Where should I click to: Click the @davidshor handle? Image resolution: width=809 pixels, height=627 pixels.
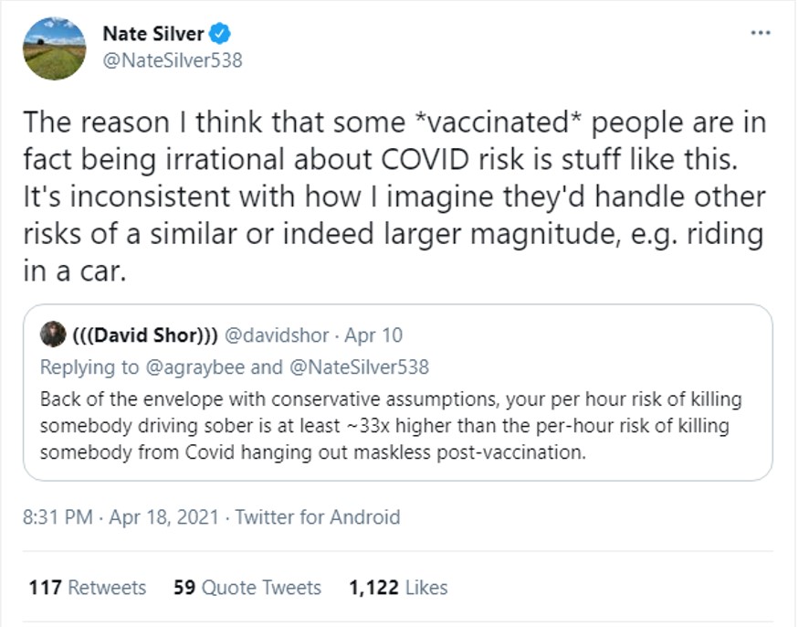[x=274, y=335]
